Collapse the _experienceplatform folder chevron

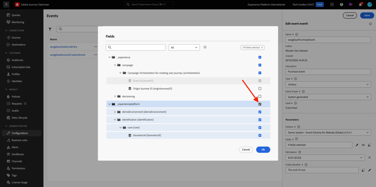click(x=109, y=104)
